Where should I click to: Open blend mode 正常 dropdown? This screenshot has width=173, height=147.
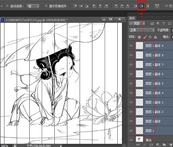click(142, 30)
